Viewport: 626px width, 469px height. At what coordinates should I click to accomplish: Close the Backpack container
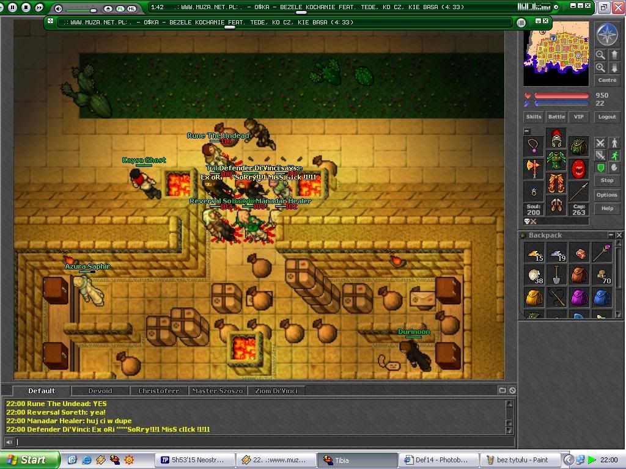[619, 235]
